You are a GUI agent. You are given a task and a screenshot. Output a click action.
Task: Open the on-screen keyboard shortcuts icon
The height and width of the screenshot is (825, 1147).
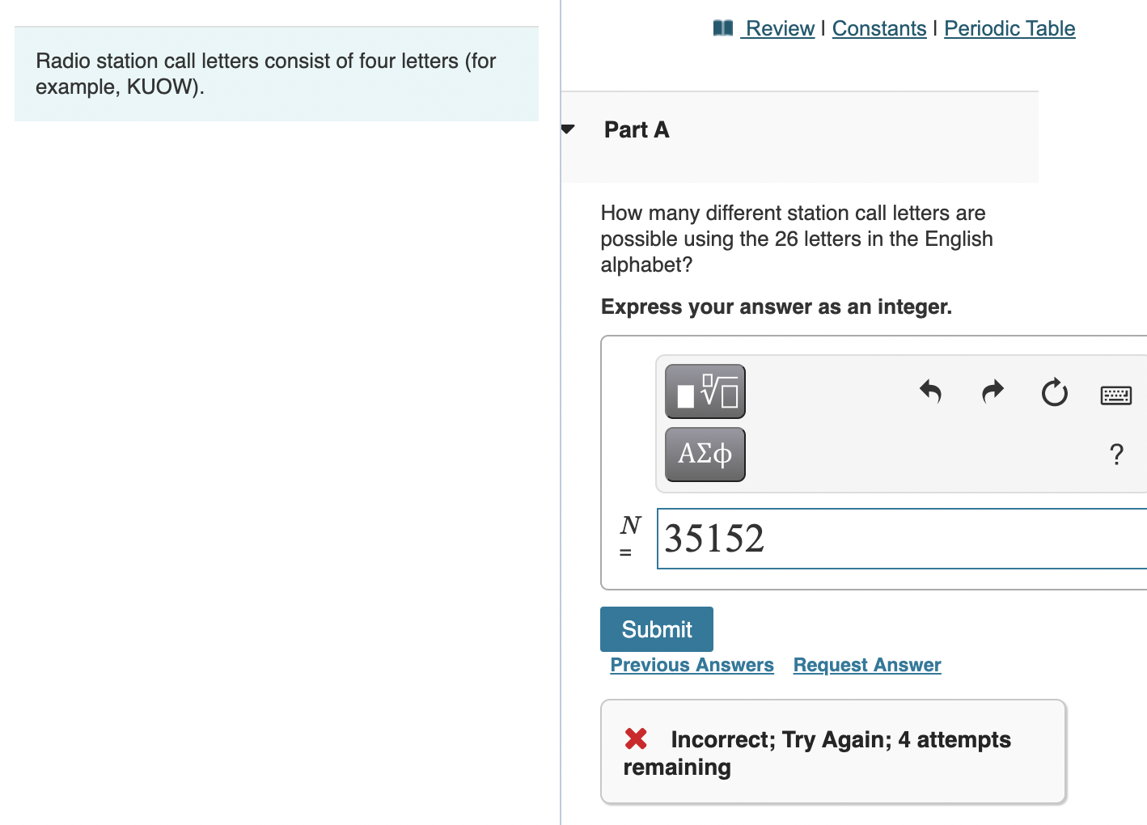[1115, 395]
